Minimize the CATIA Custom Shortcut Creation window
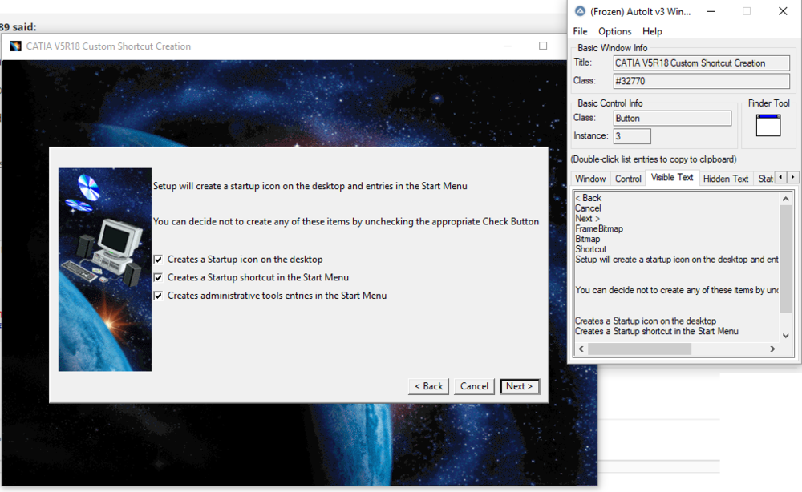The image size is (802, 492). click(508, 46)
